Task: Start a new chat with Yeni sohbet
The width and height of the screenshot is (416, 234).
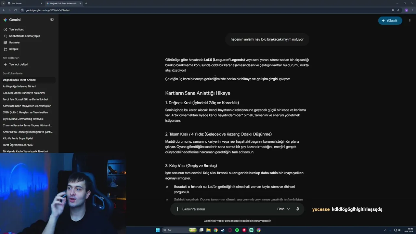Action: point(16,30)
